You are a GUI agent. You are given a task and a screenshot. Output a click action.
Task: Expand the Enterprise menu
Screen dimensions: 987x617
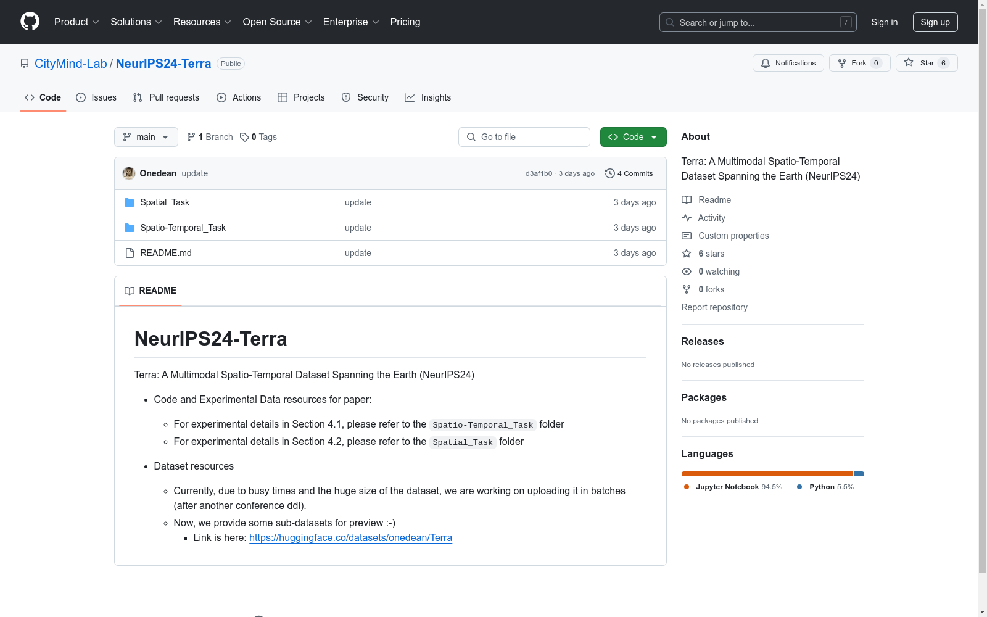click(350, 22)
